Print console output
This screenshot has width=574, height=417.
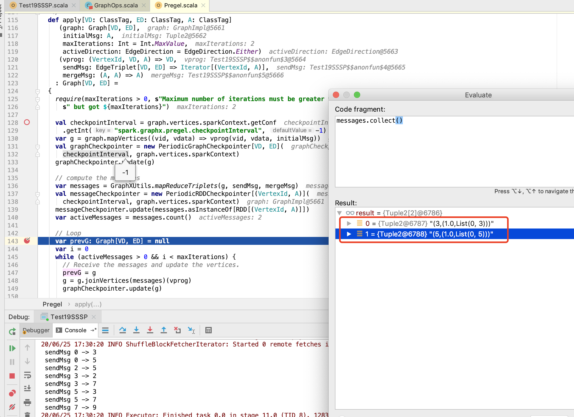click(27, 403)
